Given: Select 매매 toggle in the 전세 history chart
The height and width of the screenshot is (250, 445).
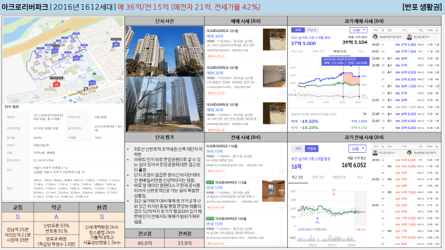Looking at the screenshot, I should point(298,149).
